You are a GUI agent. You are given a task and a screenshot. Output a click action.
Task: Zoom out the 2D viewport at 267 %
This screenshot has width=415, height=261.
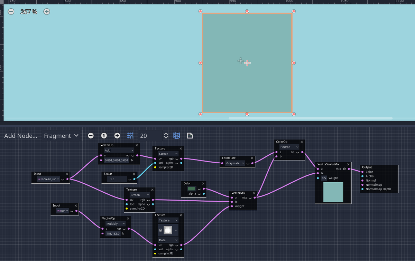(x=11, y=12)
